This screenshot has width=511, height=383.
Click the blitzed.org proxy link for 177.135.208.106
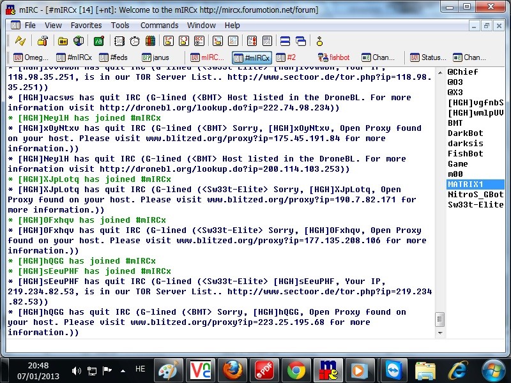click(278, 241)
